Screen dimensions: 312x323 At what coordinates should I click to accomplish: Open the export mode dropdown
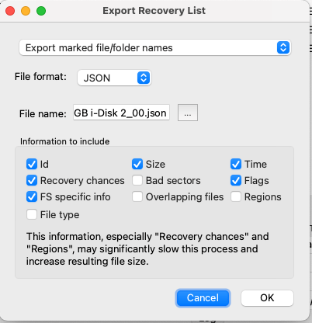(155, 47)
